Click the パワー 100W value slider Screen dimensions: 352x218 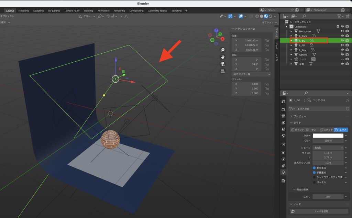click(328, 141)
